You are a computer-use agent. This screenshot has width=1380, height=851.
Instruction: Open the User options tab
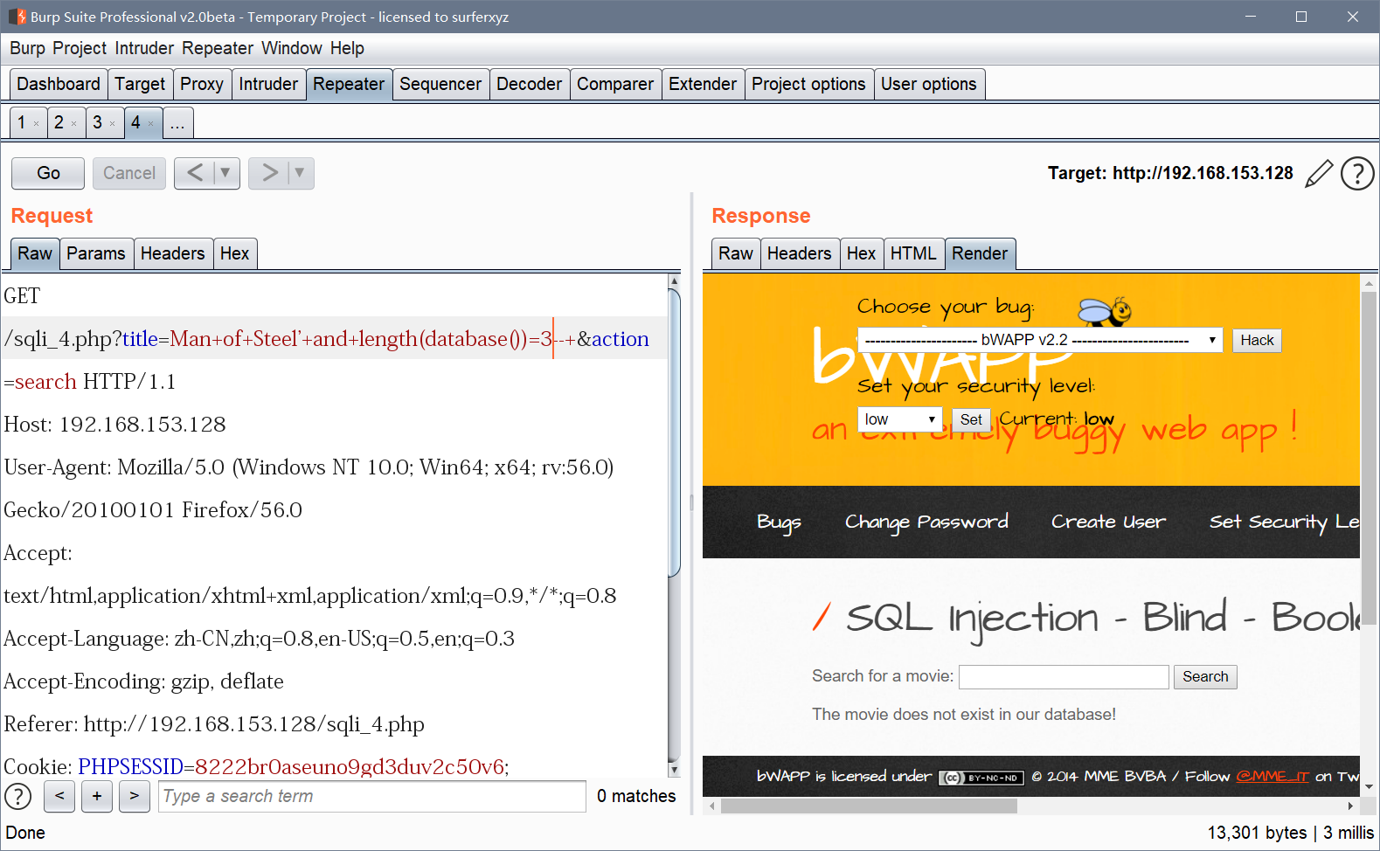tap(929, 84)
